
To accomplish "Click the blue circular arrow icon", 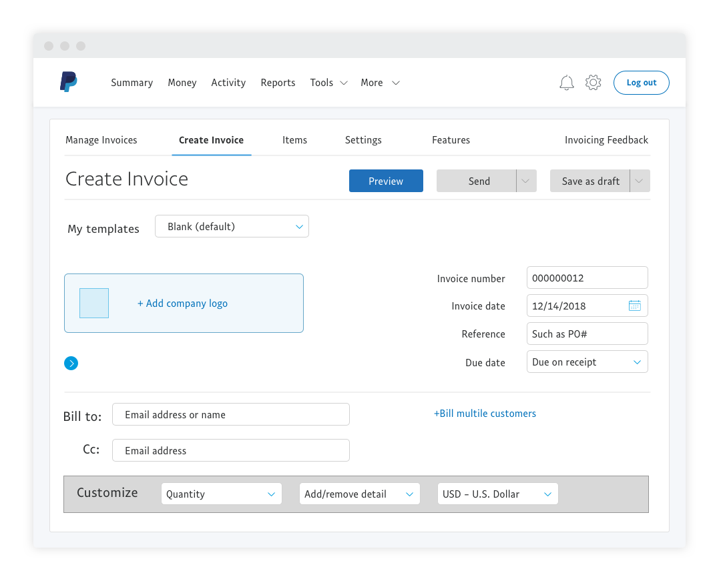I will pos(71,364).
